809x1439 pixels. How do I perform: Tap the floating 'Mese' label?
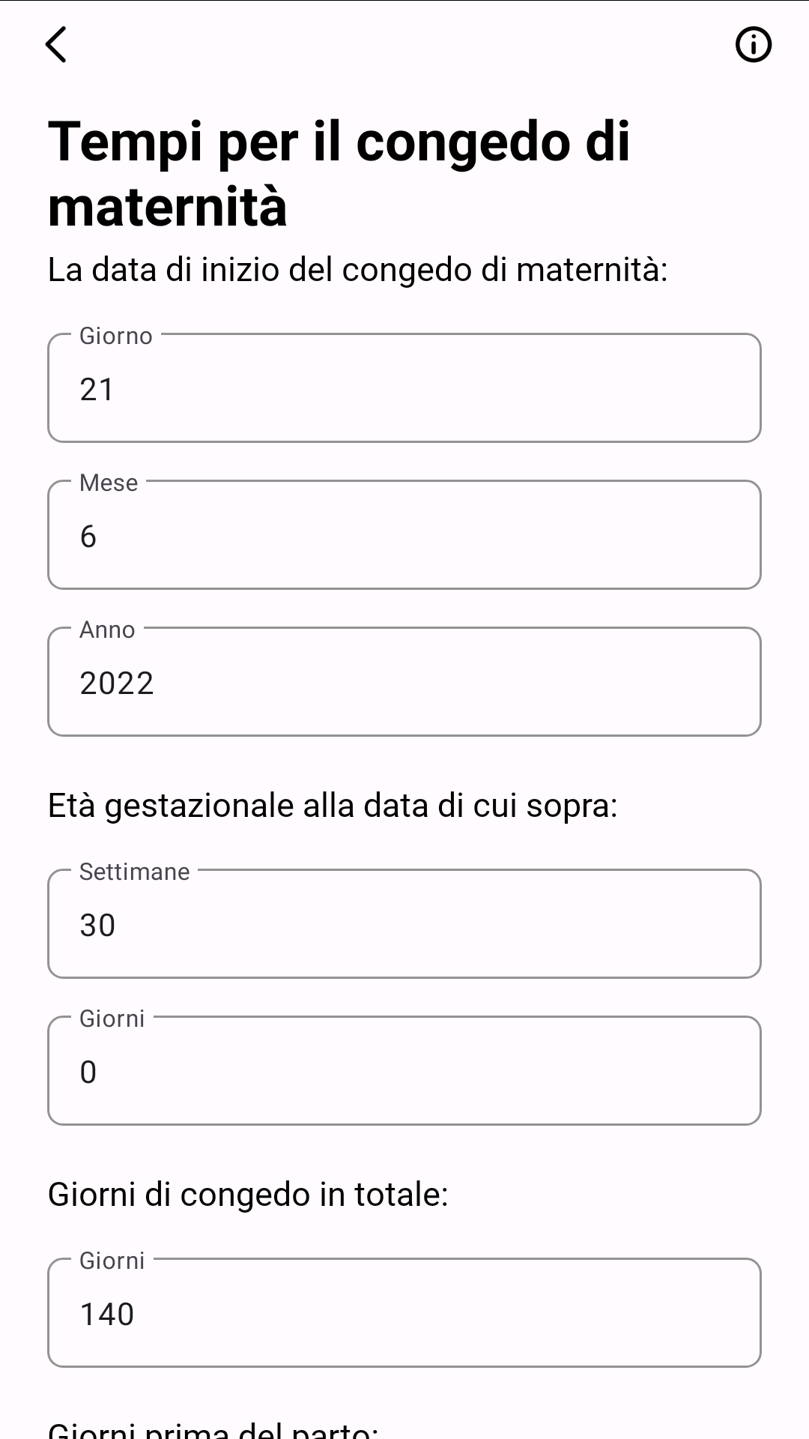point(109,483)
